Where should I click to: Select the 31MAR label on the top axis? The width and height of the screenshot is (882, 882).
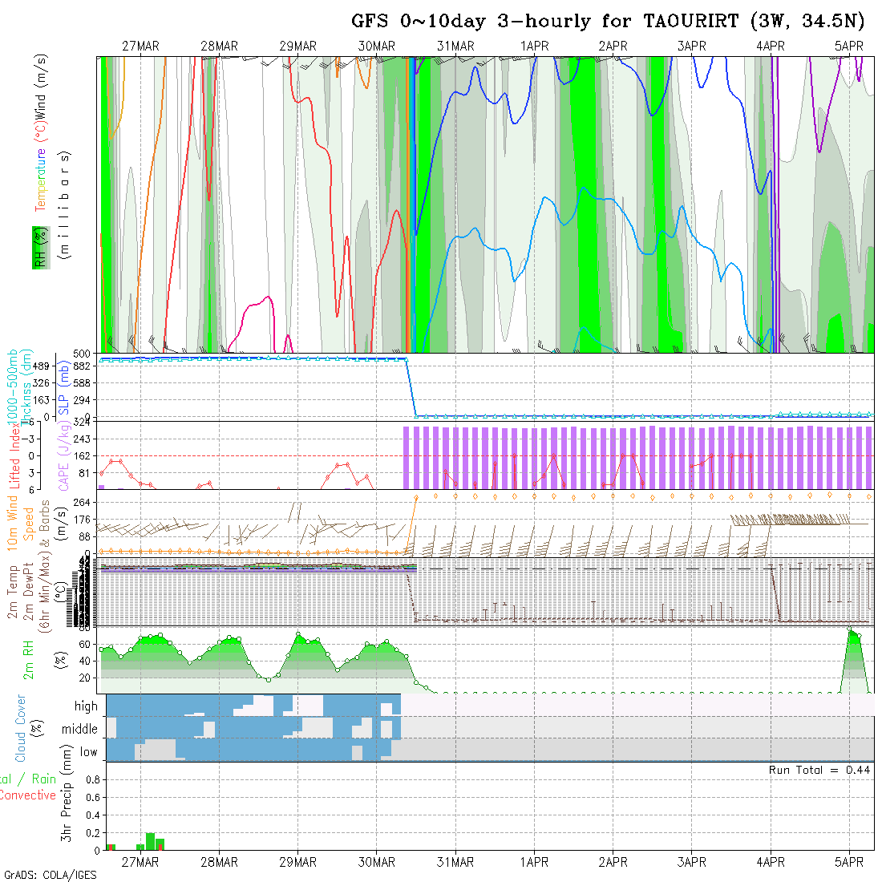tap(455, 47)
